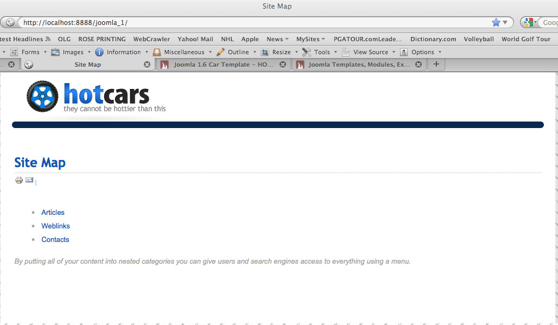Image resolution: width=558 pixels, height=325 pixels.
Task: Switch to Joomla Templates, Modules tab
Action: coord(359,65)
